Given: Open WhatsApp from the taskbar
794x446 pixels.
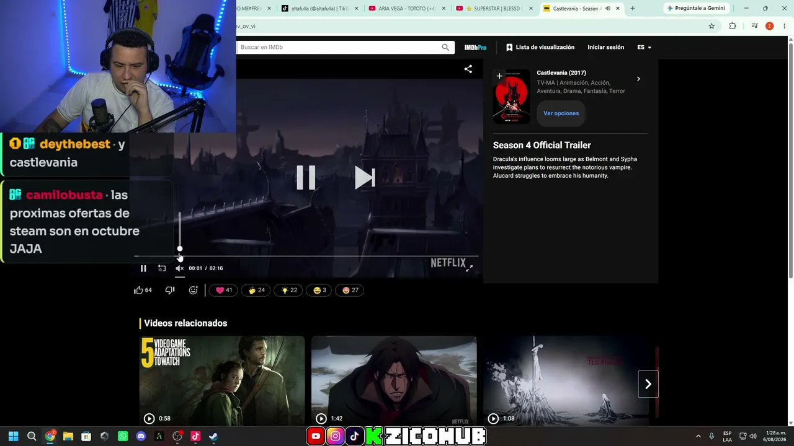Looking at the screenshot, I should coord(123,436).
